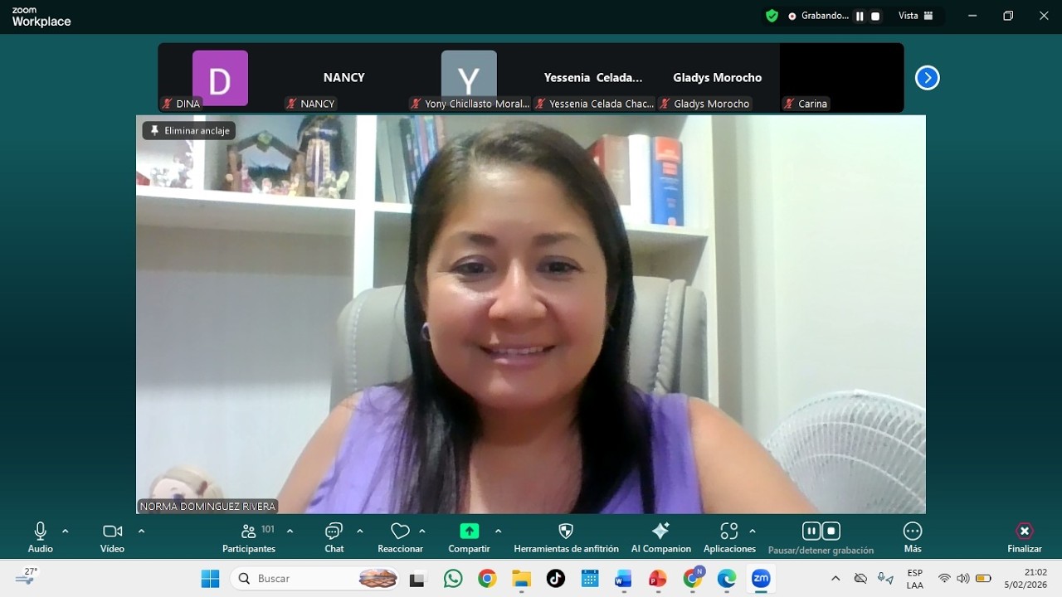The width and height of the screenshot is (1062, 597).
Task: Click the ESP LAA language indicator
Action: (914, 579)
